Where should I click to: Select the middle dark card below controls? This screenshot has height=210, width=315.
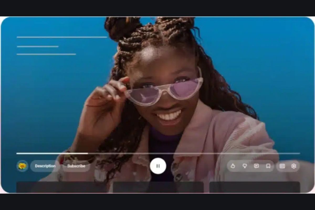(158, 187)
